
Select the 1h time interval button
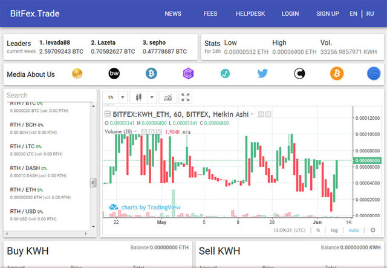pos(111,97)
